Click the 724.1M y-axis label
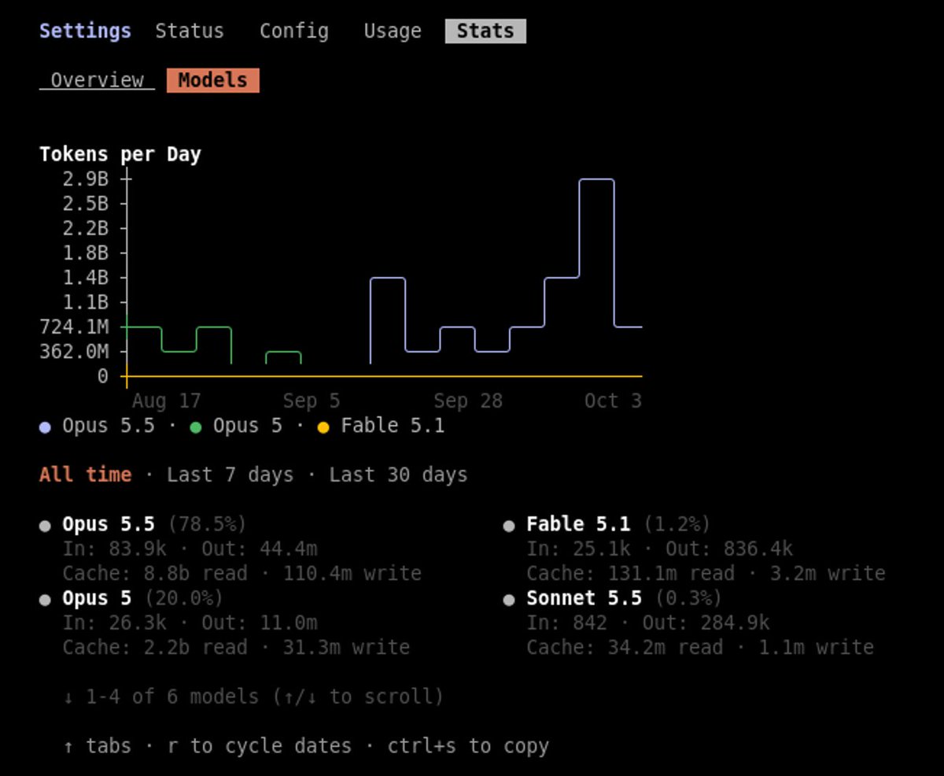The height and width of the screenshot is (776, 944). [74, 327]
